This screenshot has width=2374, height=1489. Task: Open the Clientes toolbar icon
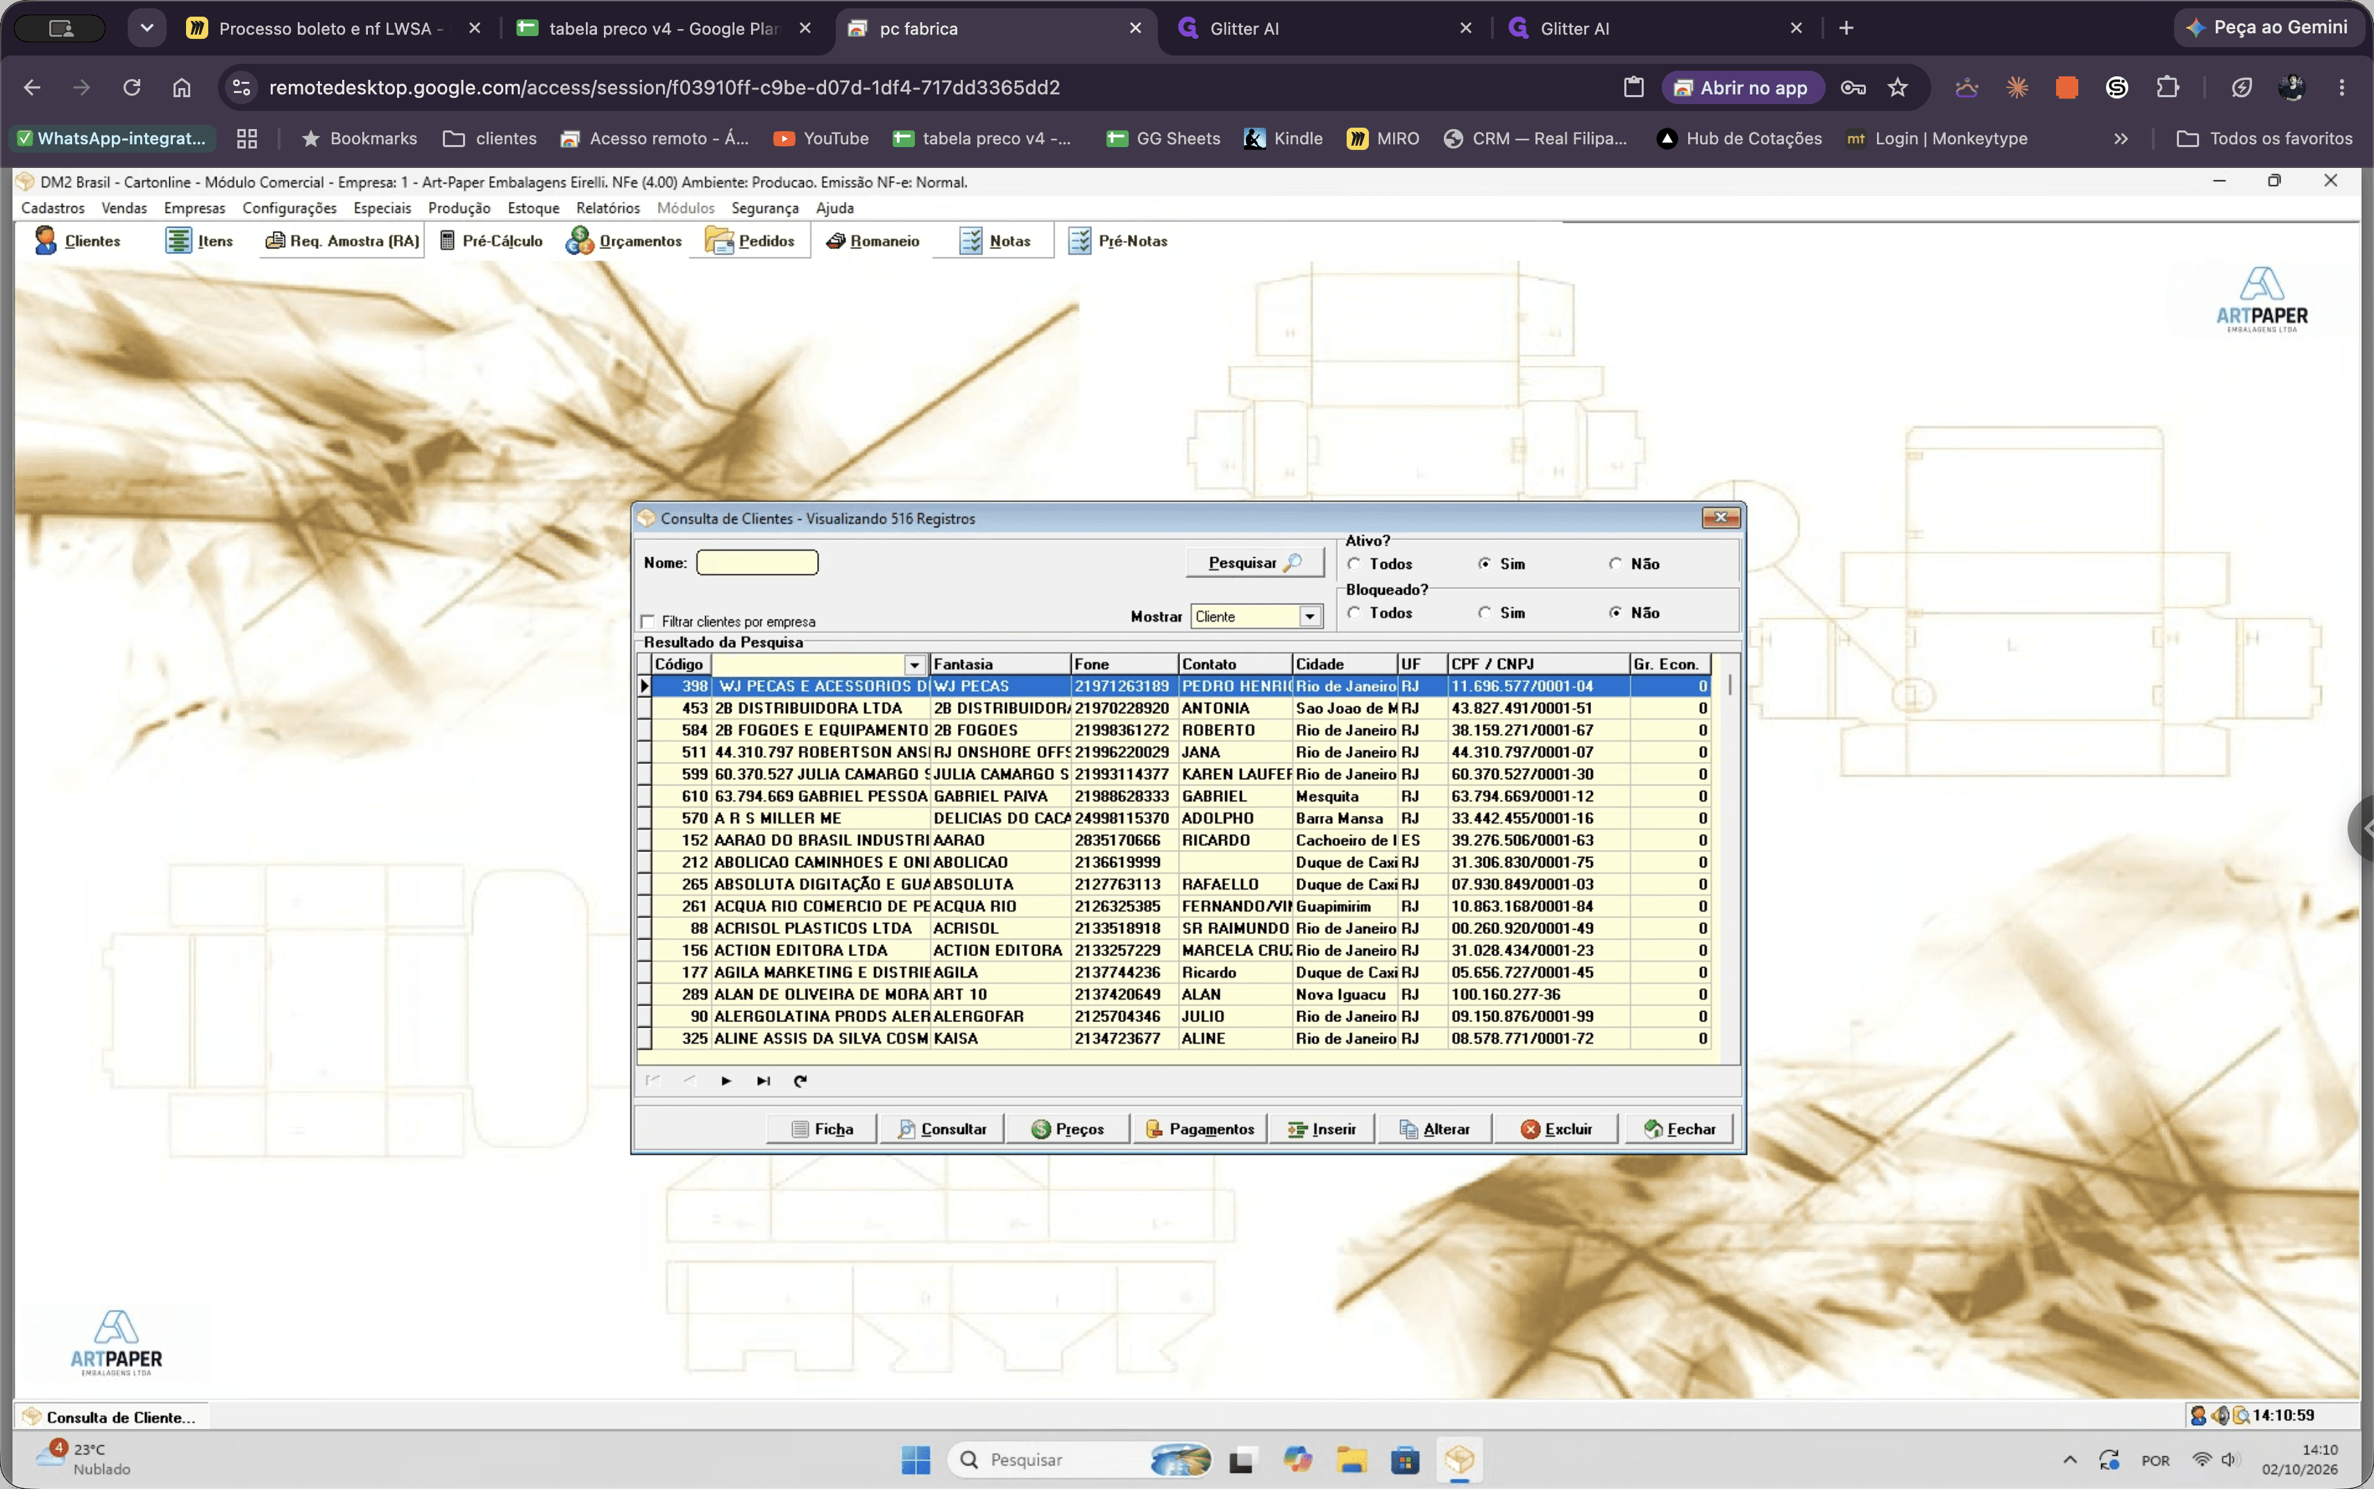pyautogui.click(x=77, y=240)
